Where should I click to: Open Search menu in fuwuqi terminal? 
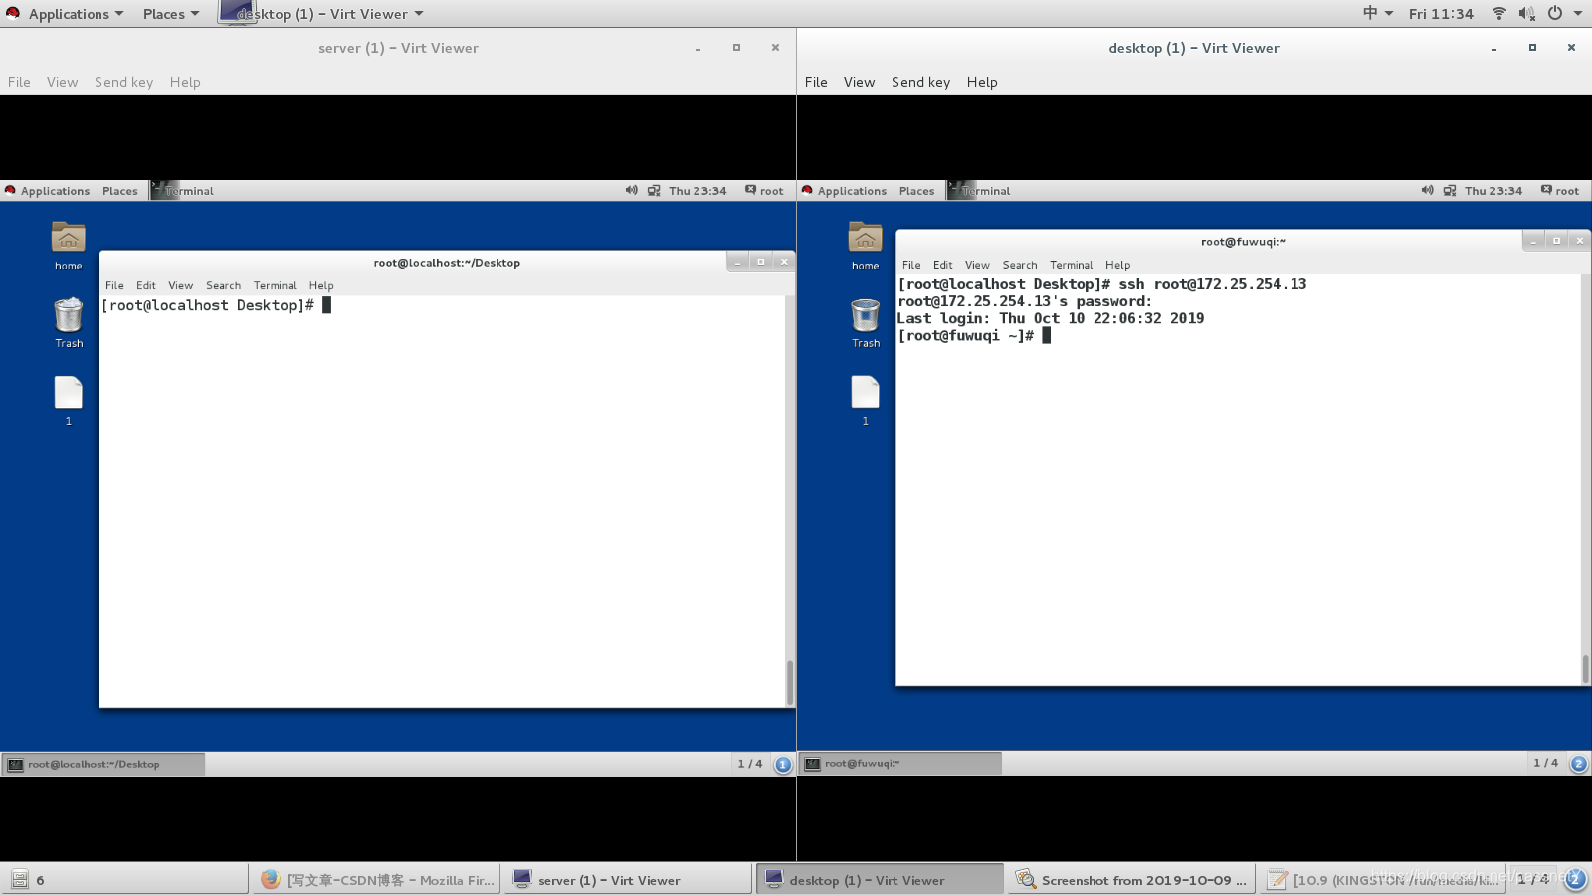[x=1020, y=265]
